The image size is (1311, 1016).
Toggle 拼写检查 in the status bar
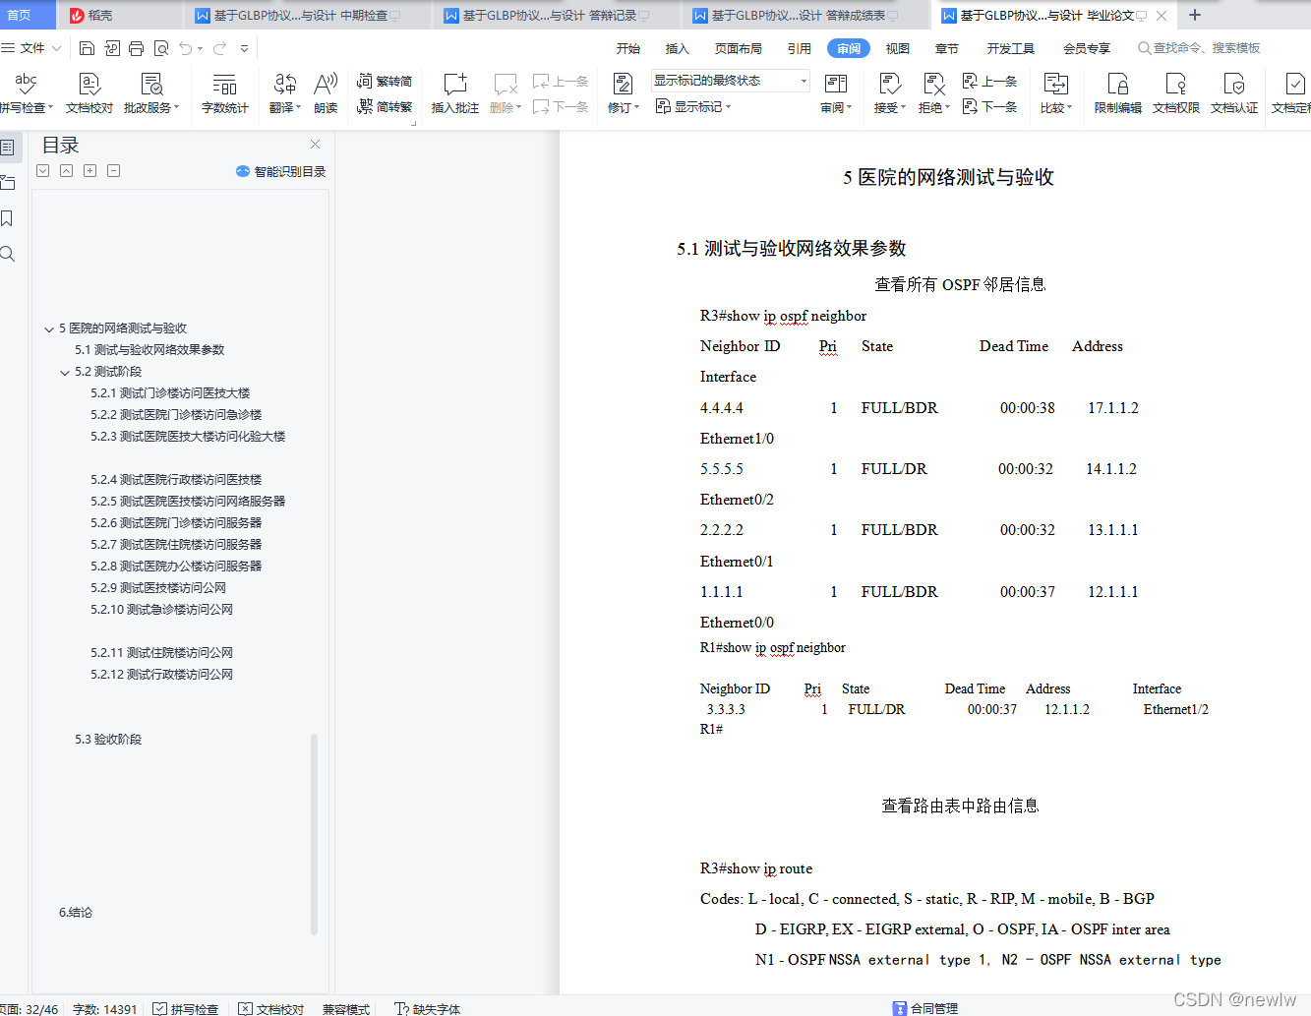tap(187, 1009)
